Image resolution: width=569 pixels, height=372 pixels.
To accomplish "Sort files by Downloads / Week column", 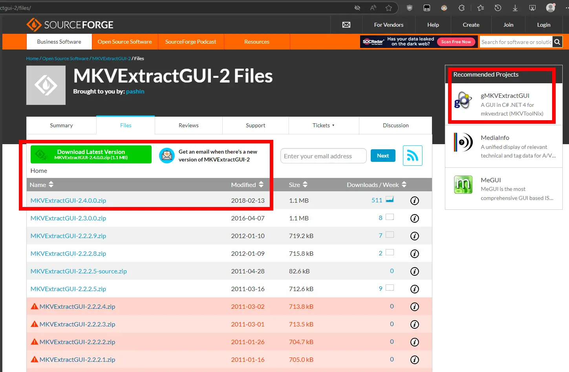I will click(377, 185).
